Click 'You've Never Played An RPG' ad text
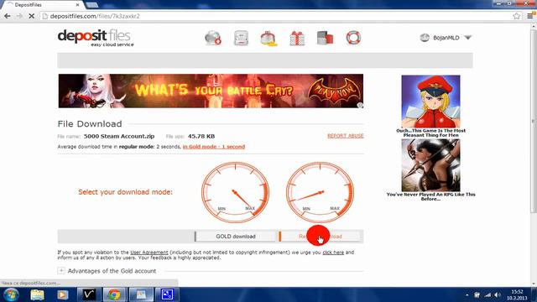Viewport: 537px width, 302px height. tap(430, 196)
